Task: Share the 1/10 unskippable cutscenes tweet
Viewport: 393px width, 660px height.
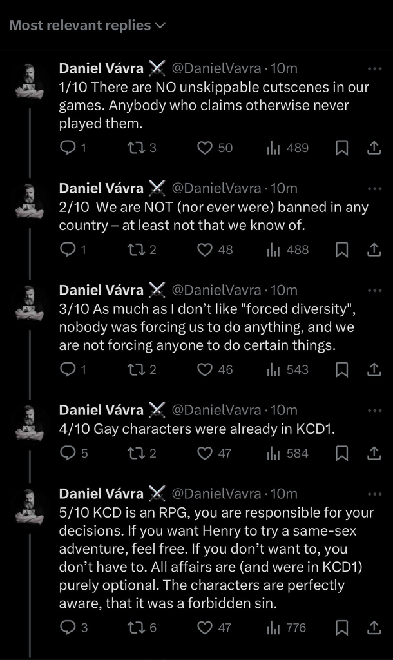Action: 374,148
